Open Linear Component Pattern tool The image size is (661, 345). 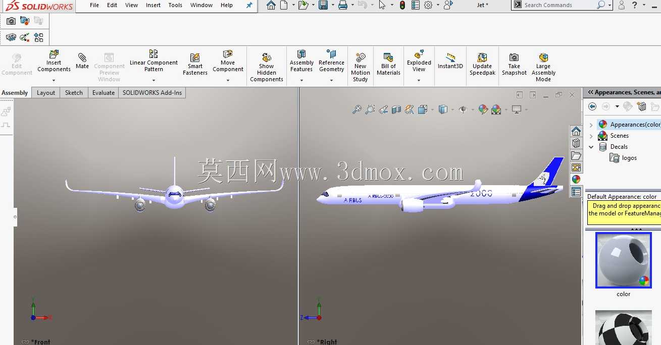(154, 61)
